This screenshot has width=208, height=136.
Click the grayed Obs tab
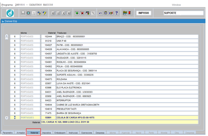(177, 132)
